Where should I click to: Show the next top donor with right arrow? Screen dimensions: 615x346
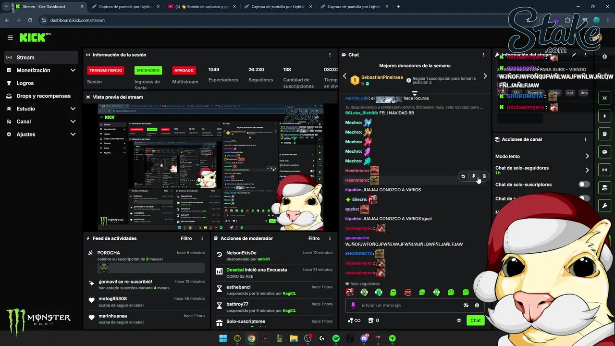point(485,76)
